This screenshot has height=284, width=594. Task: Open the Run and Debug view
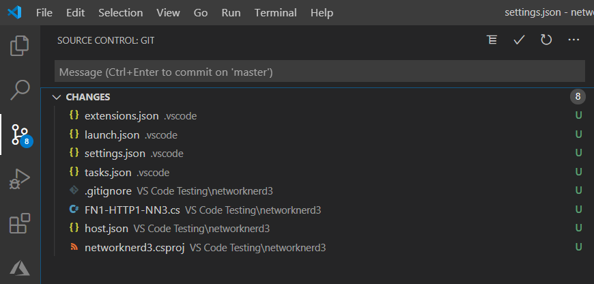coord(19,179)
